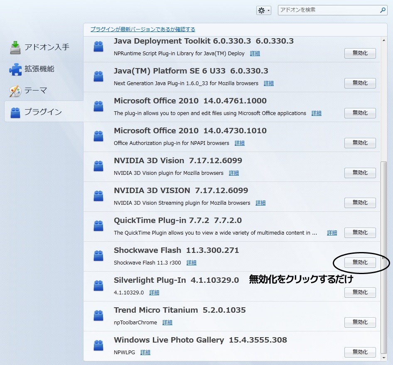Open 詳細 link for npToolbarChrome
Image resolution: width=393 pixels, height=365 pixels.
(x=167, y=322)
